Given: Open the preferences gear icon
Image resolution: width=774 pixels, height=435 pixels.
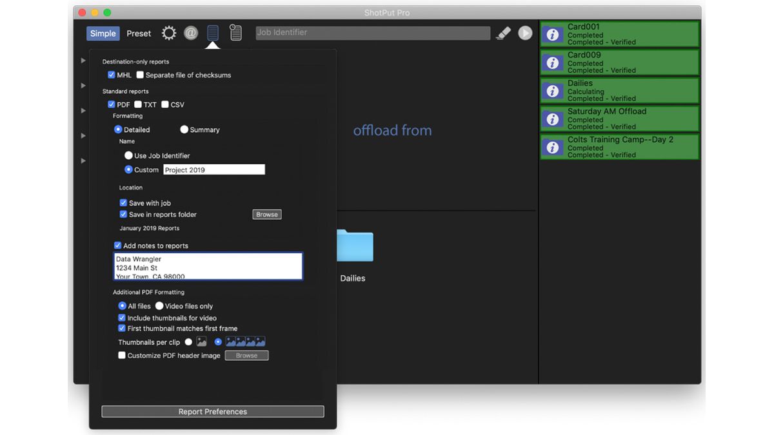Looking at the screenshot, I should point(168,33).
